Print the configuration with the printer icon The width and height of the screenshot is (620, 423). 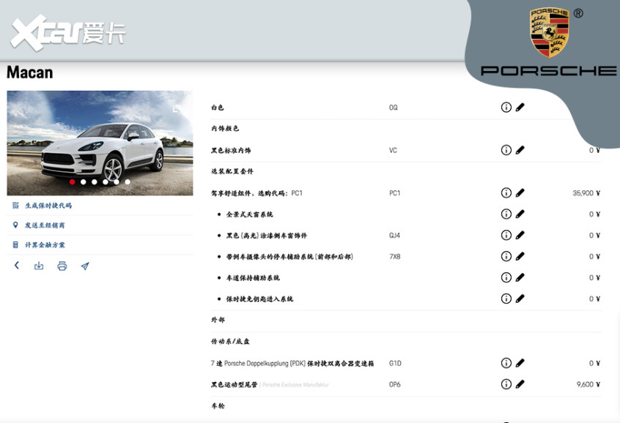click(x=62, y=266)
